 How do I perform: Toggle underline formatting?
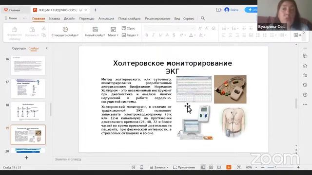tap(160, 35)
